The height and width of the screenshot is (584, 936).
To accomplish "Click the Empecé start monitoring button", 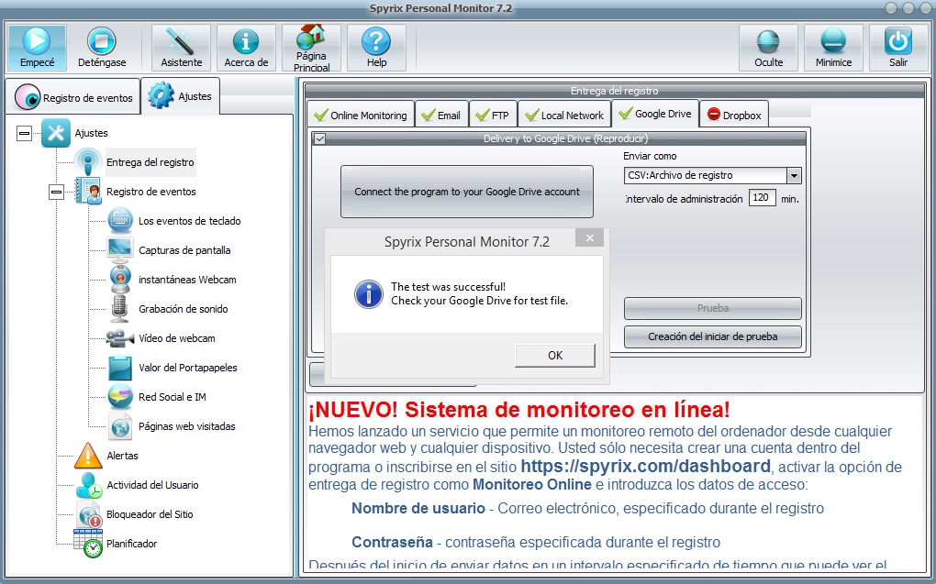I will [37, 48].
